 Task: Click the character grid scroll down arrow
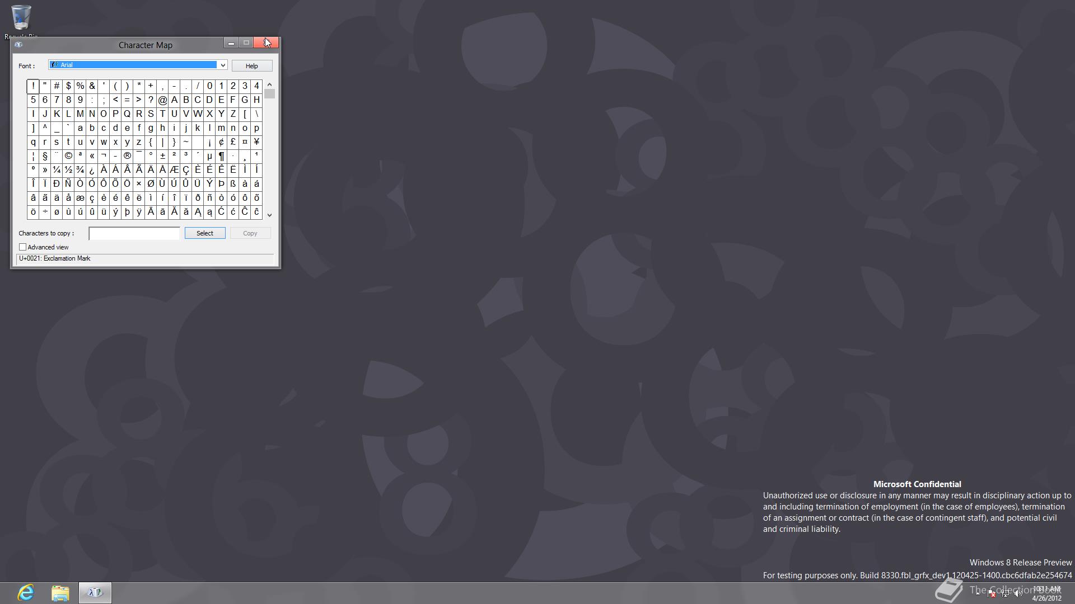(x=269, y=215)
